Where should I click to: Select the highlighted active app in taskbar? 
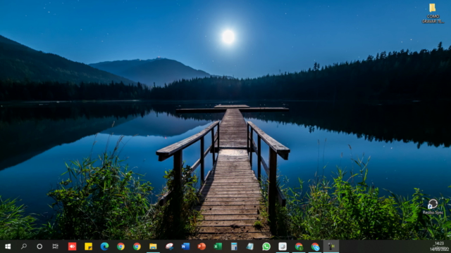tap(331, 247)
